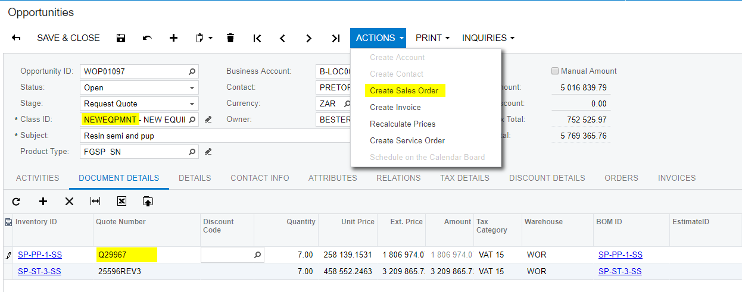
Task: Open the BOM ID SP-ST-3-SS link
Action: click(620, 272)
